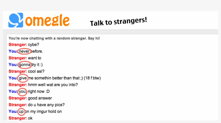Select the 'You're now chatting' status message
Image resolution: width=221 pixels, height=123 pixels.
coord(54,38)
